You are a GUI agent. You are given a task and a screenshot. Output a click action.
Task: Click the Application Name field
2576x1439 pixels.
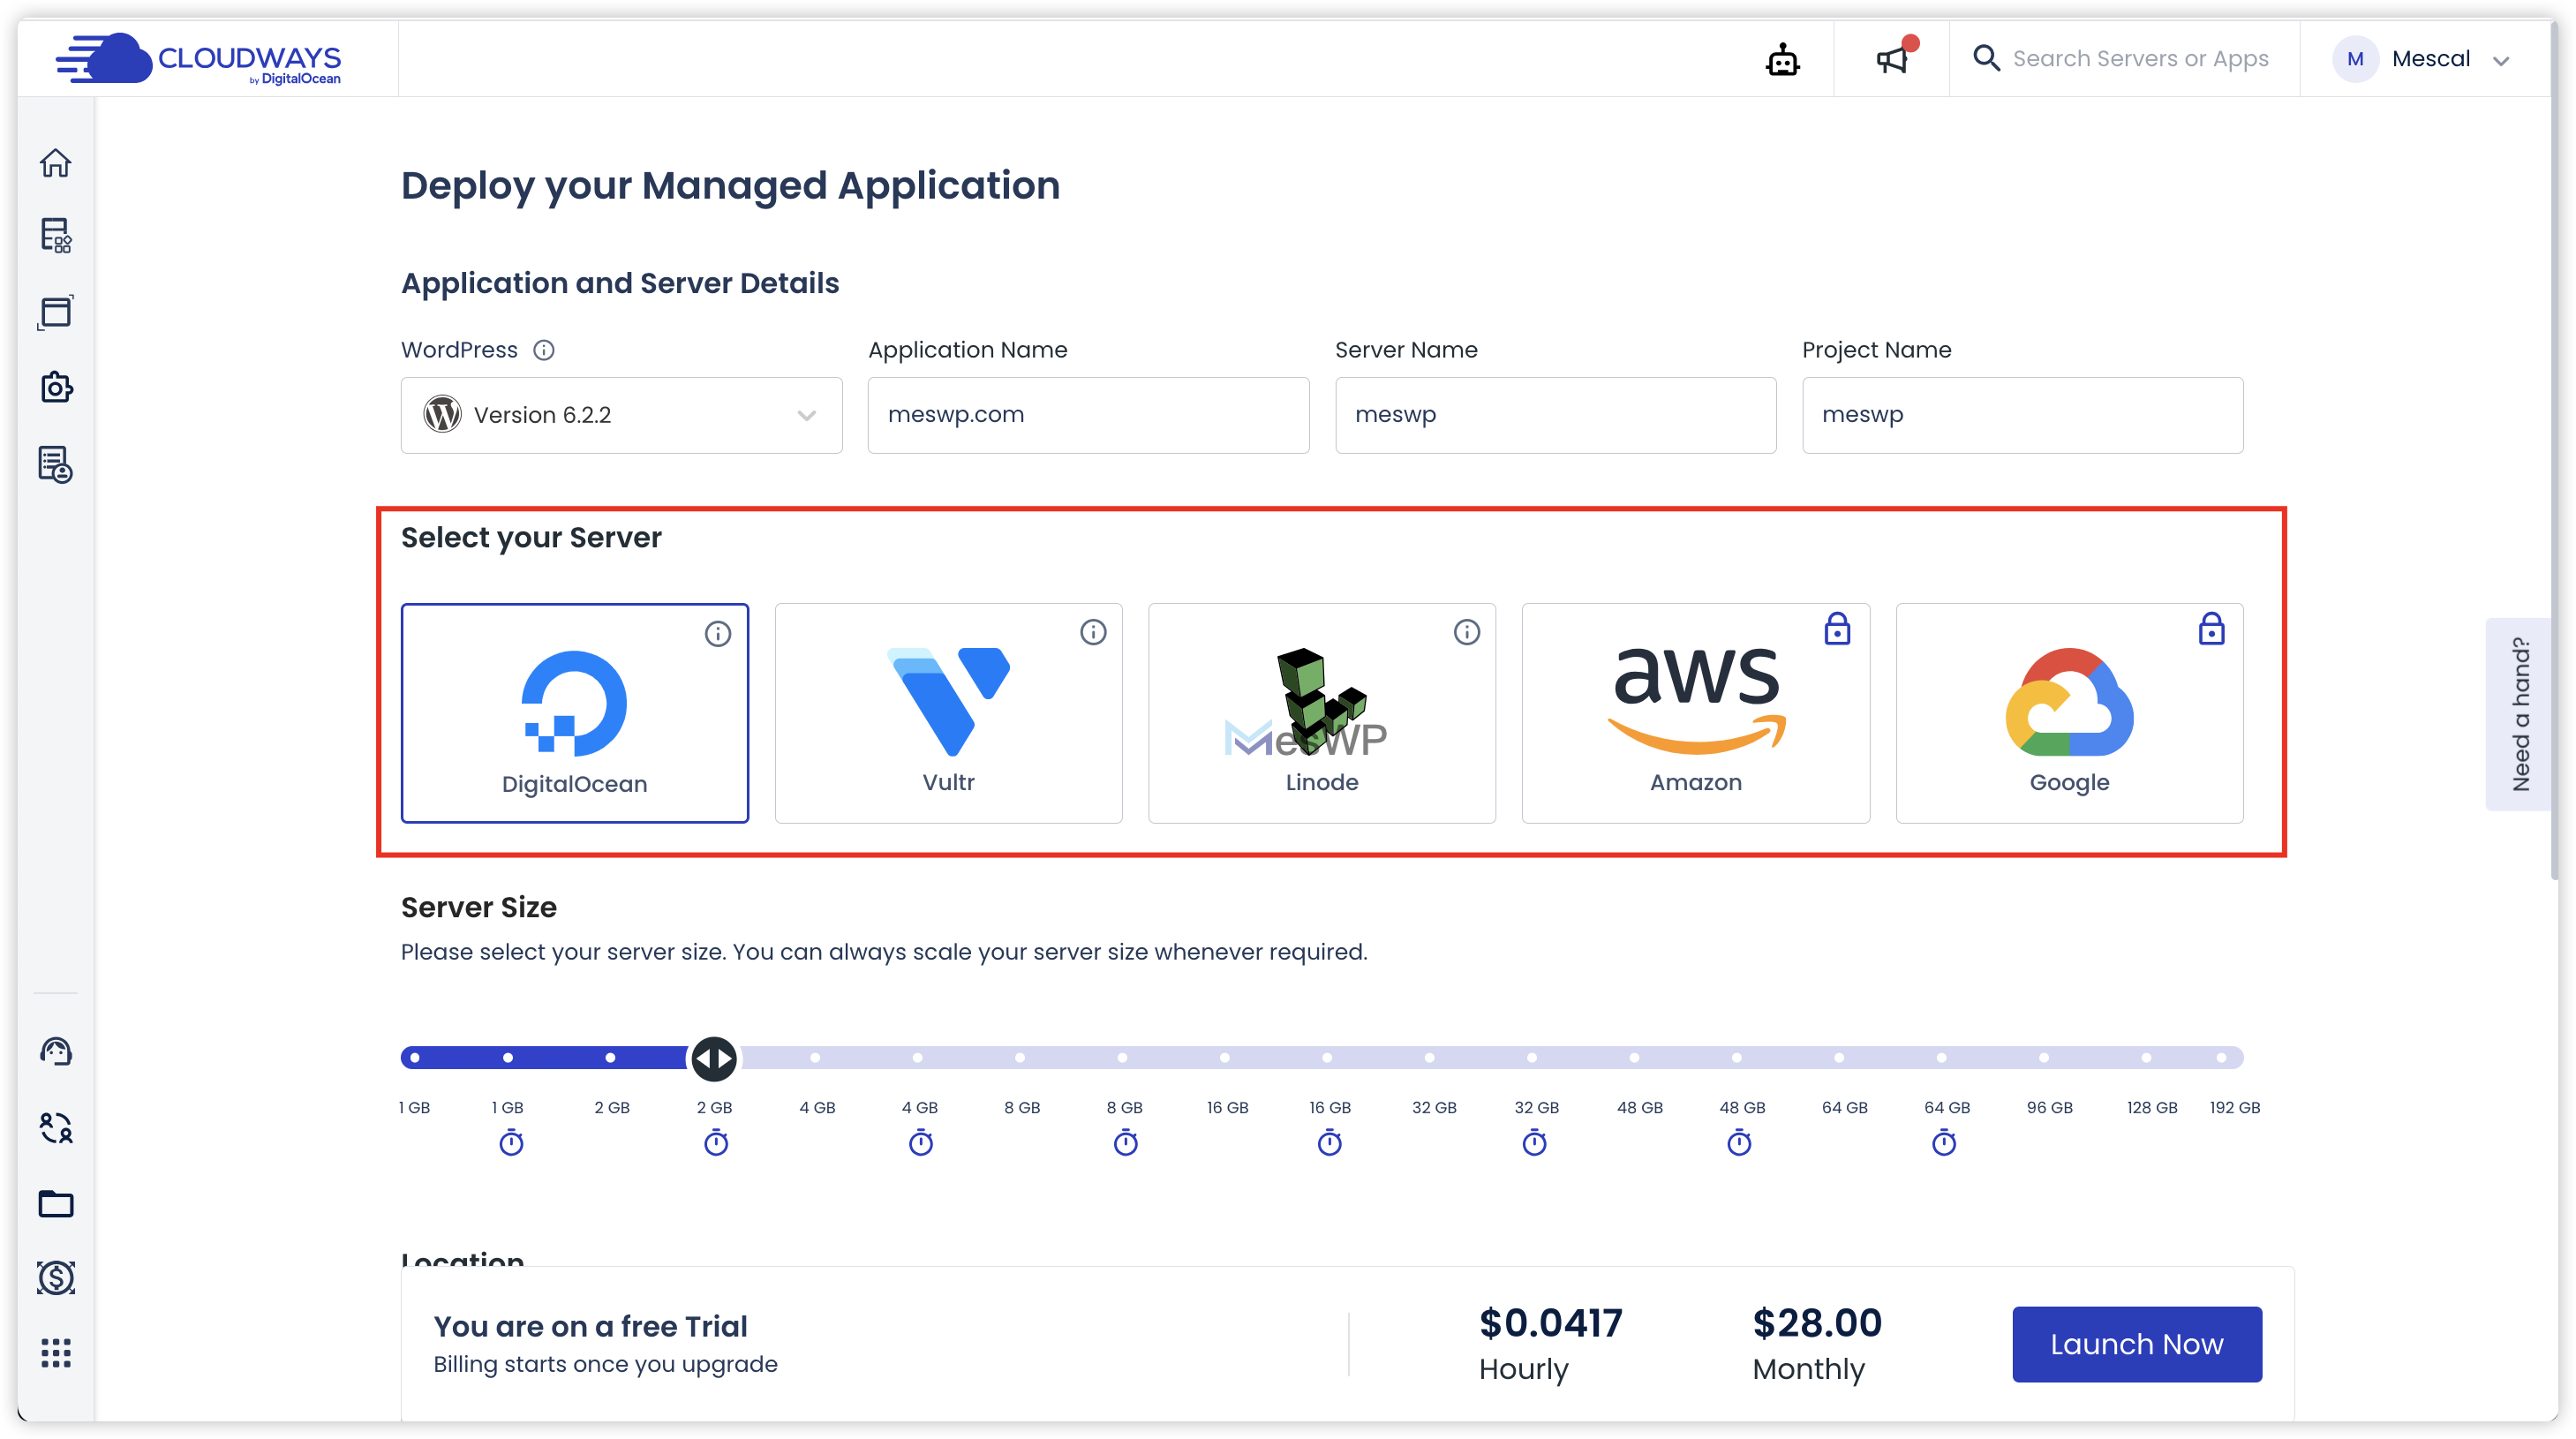(1088, 415)
